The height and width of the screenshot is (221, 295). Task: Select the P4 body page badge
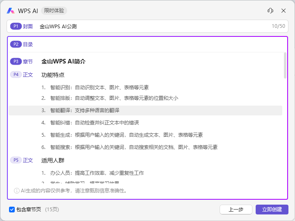[16, 75]
